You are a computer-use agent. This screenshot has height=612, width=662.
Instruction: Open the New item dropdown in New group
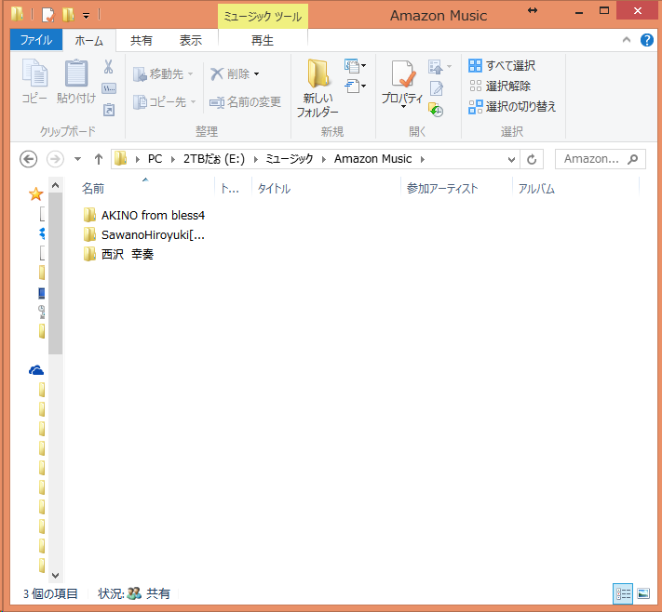(355, 65)
